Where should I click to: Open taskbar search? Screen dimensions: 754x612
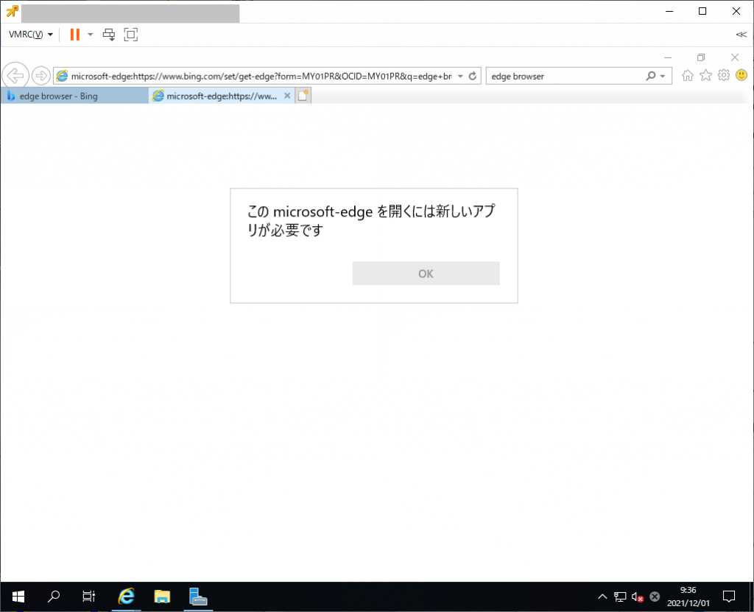pos(53,597)
